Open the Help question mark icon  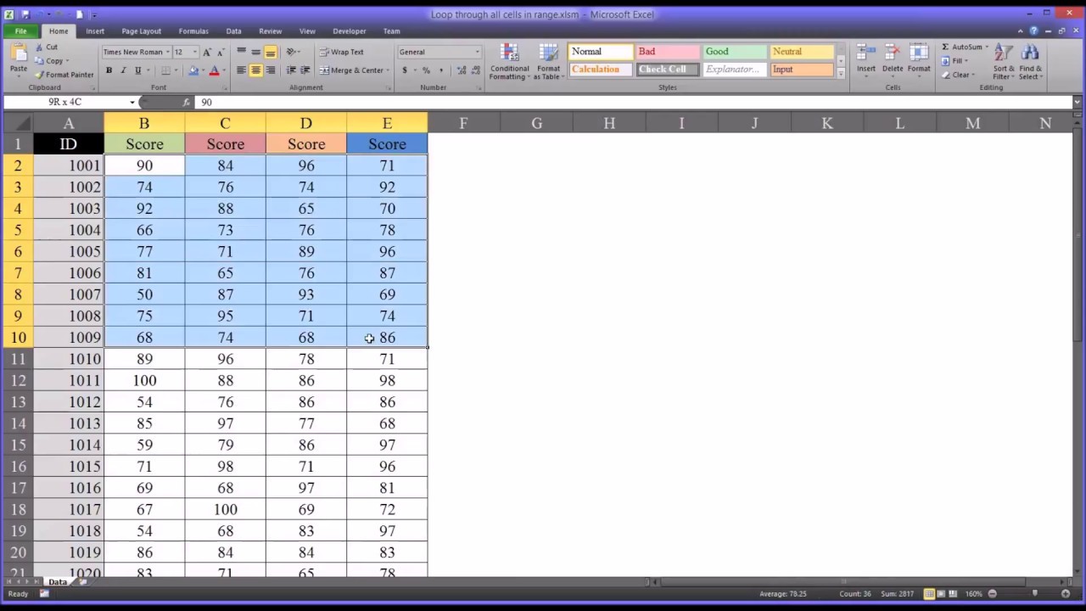(1033, 31)
